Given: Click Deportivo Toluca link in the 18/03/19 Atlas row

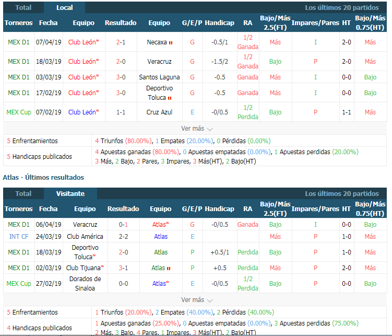Looking at the screenshot, I should pyautogui.click(x=85, y=252).
